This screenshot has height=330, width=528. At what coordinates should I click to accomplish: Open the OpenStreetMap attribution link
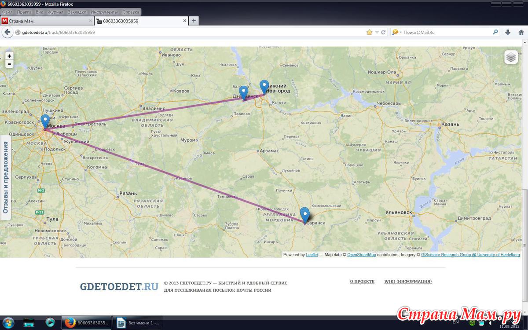coord(362,255)
